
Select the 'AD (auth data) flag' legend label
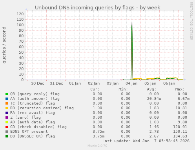click(x=33, y=122)
